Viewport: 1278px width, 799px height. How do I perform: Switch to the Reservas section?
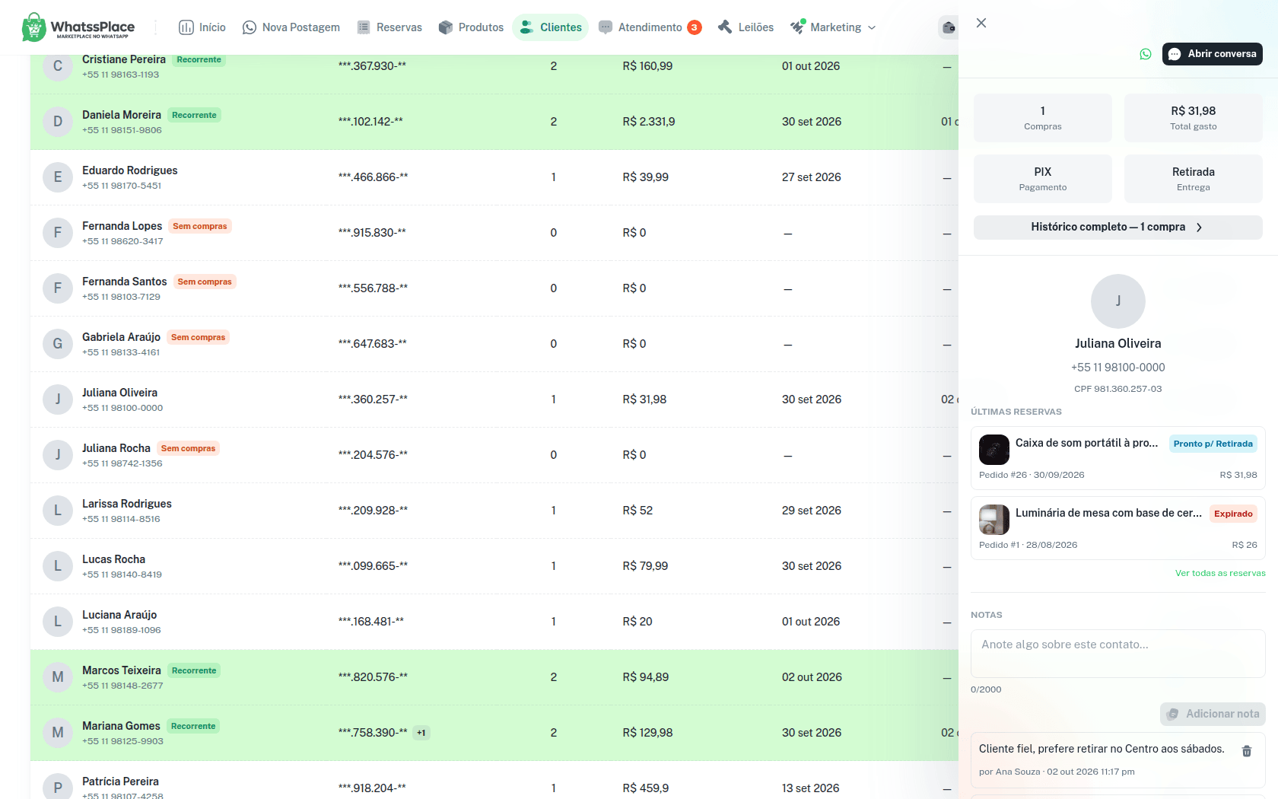click(389, 27)
